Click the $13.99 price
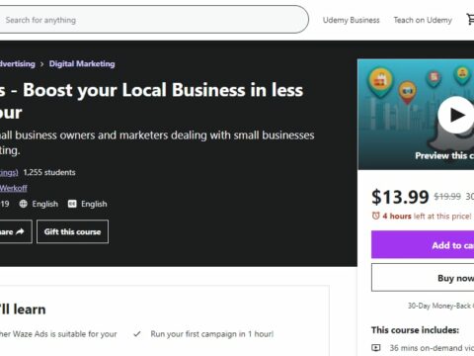Screen dimensions: 474x356 point(400,197)
